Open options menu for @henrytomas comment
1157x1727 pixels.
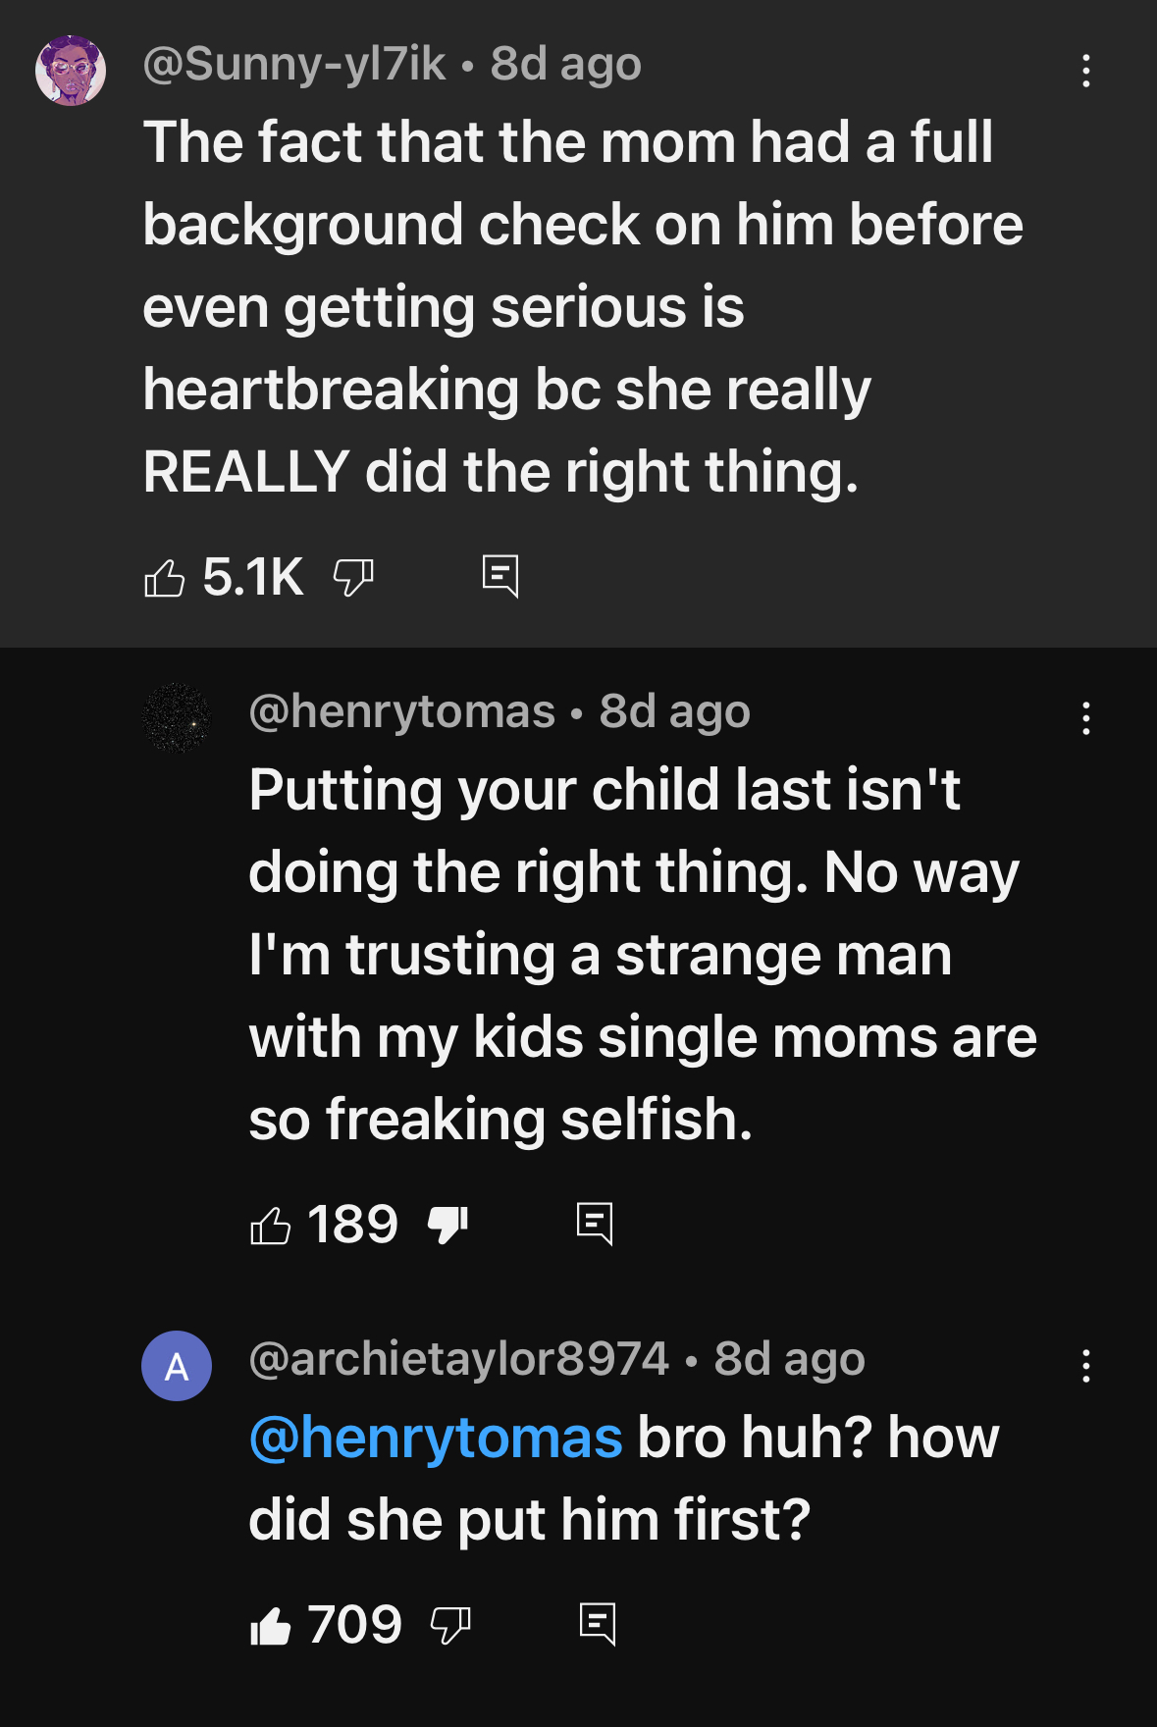tap(1085, 718)
